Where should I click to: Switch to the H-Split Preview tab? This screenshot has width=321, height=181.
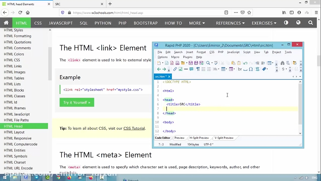point(199,138)
